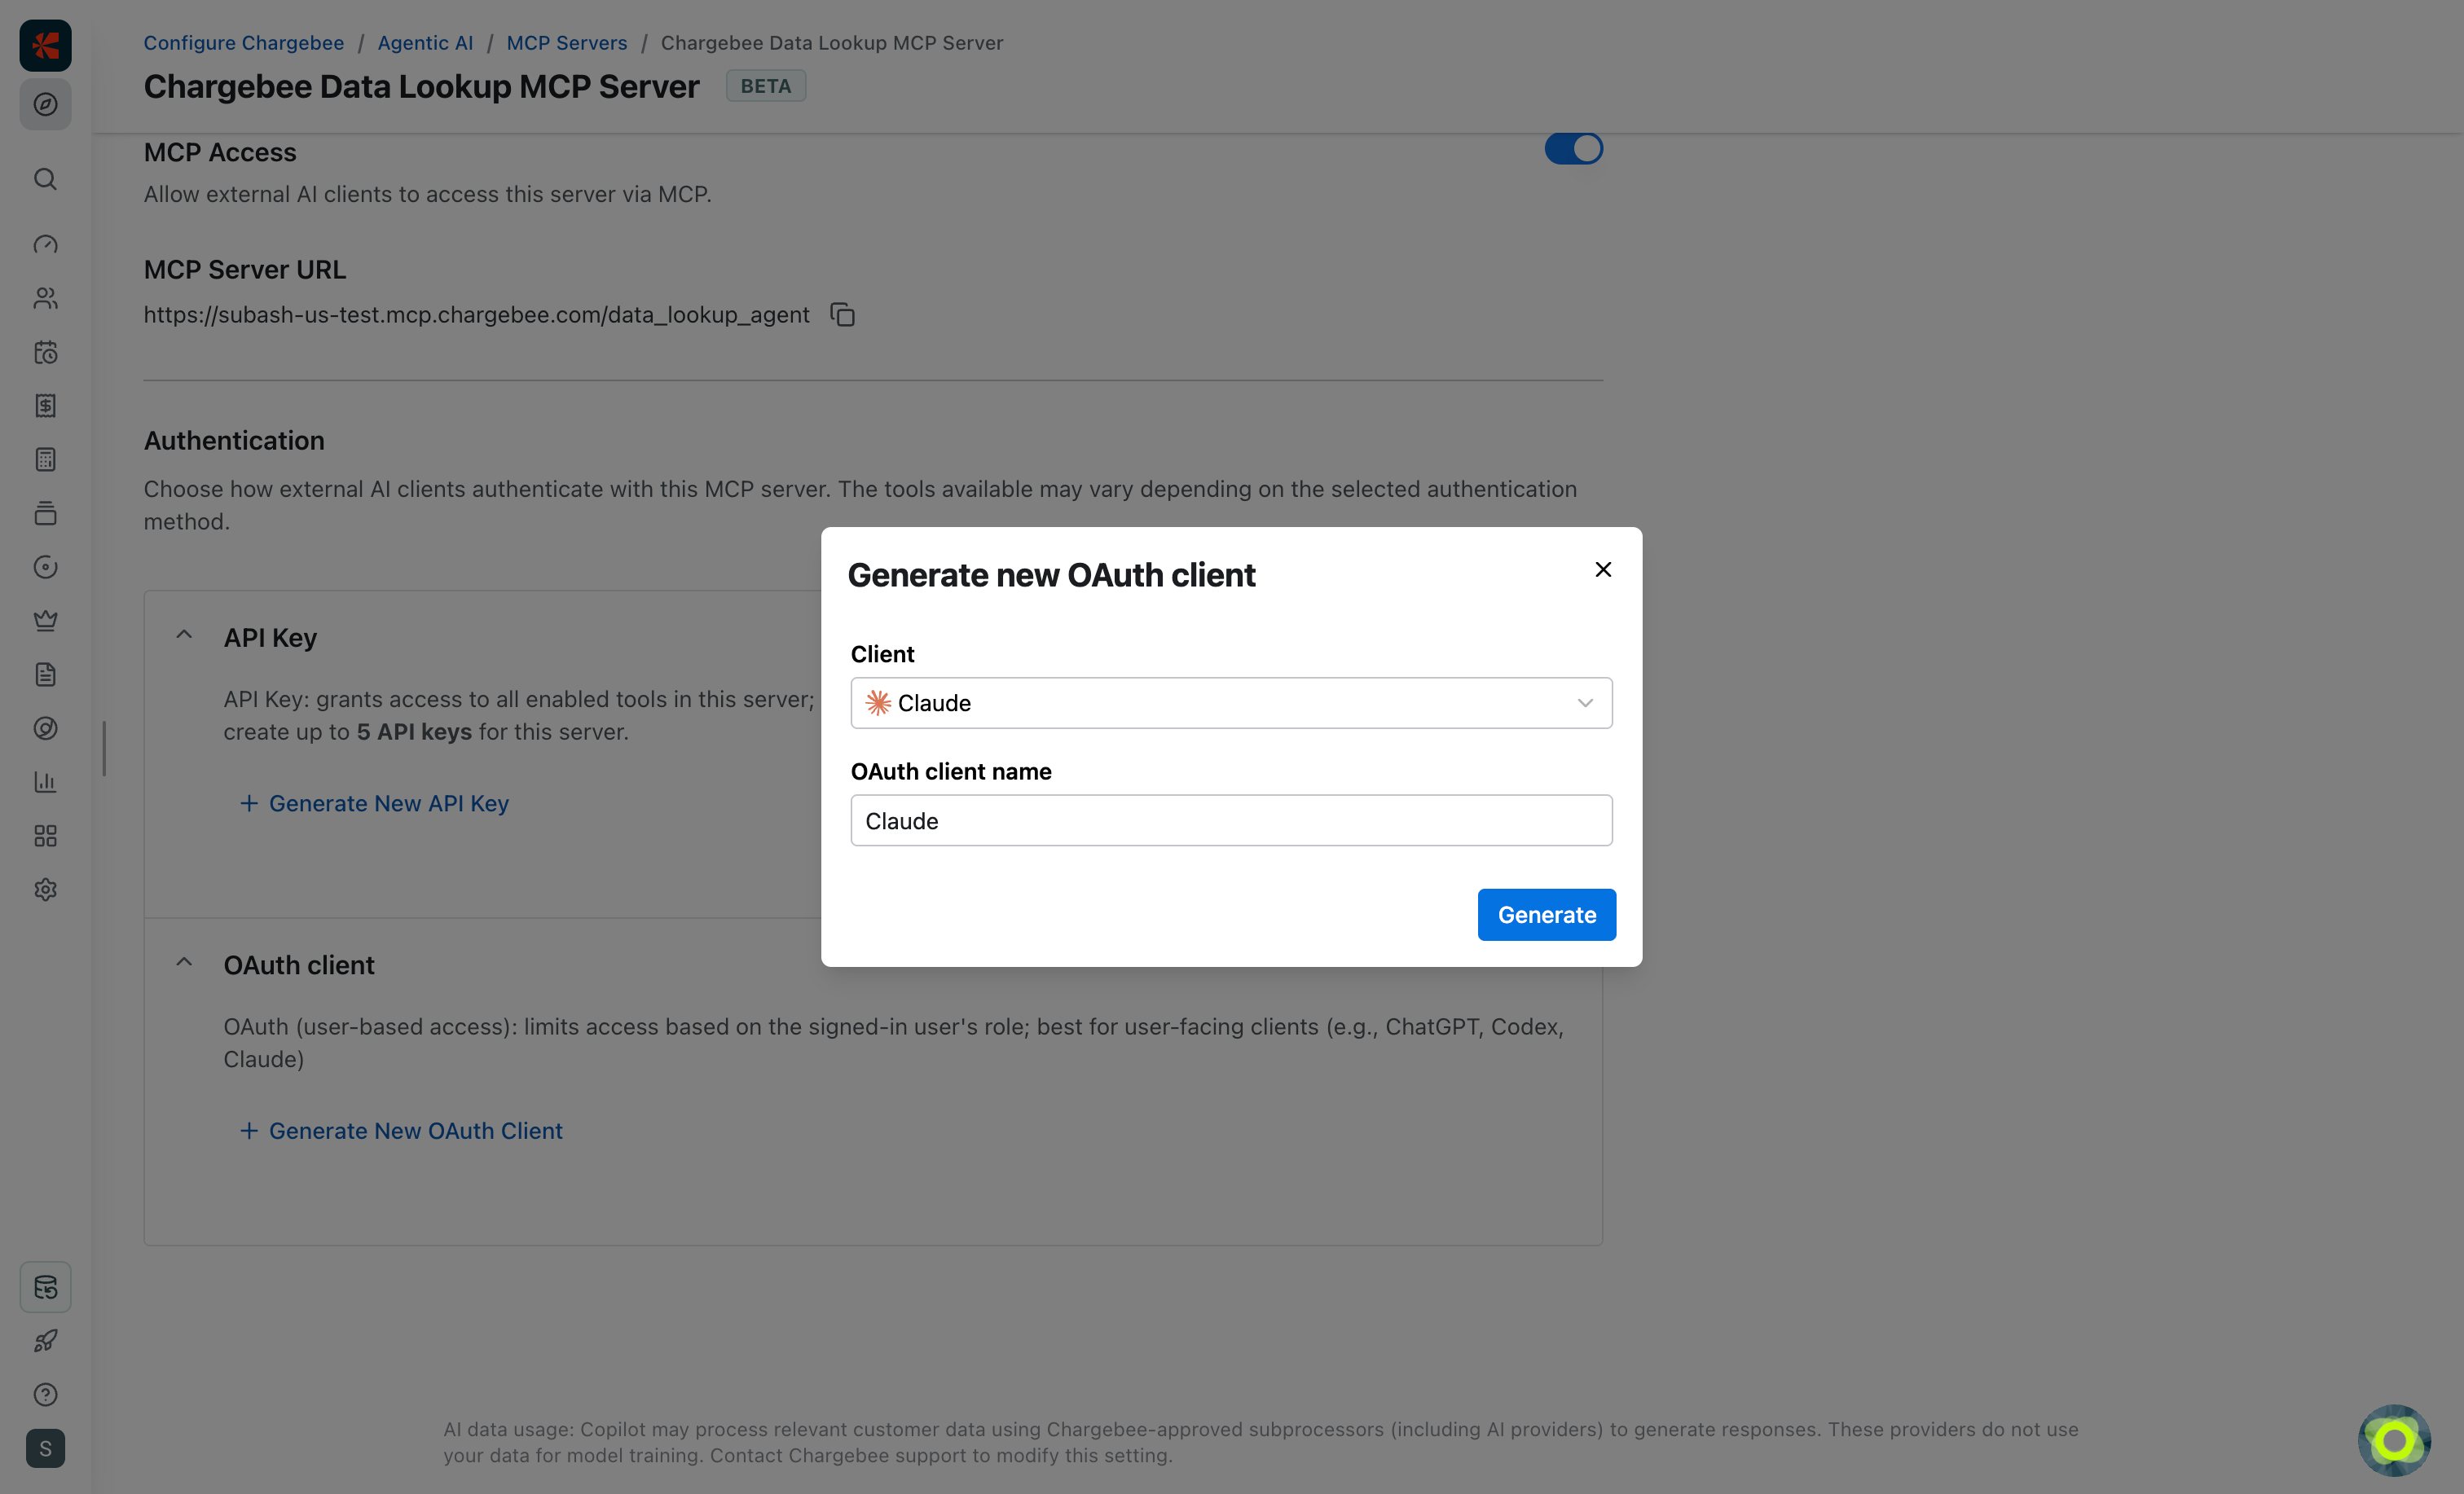Click the sidebar's vertical grip handle

[x=104, y=748]
